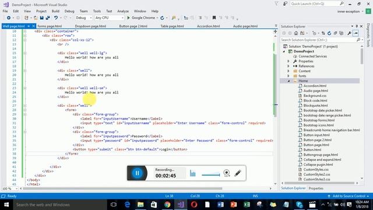Open the Any CPU platform dropdown

(109, 18)
